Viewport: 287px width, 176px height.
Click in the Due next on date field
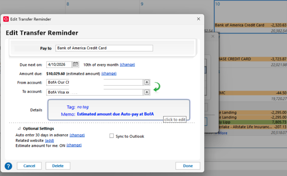(x=59, y=65)
